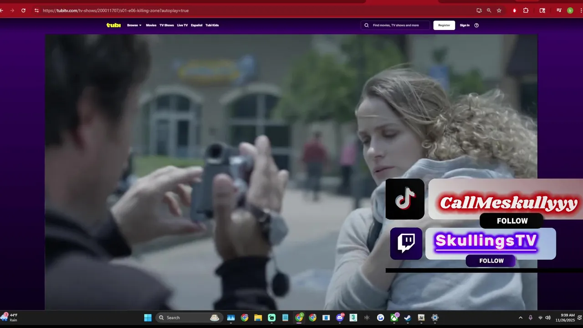The width and height of the screenshot is (583, 328).
Task: Open the hand-shaped blocker extension icon
Action: coord(515,10)
